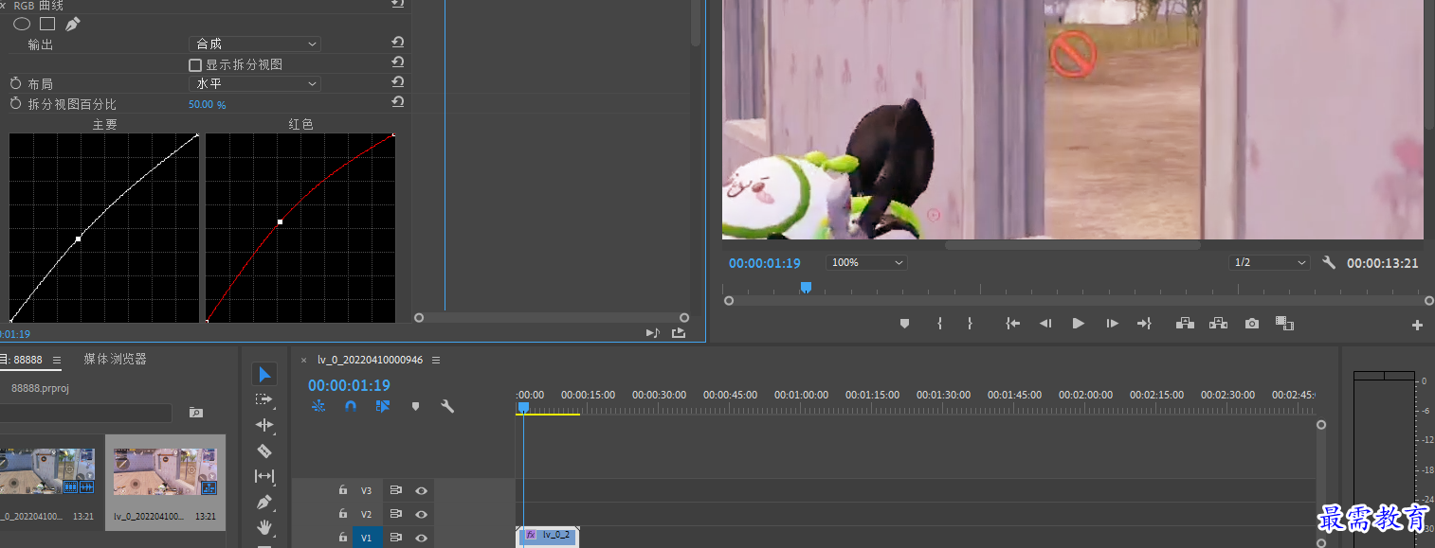Click the 50.00 % split view value
Image resolution: width=1435 pixels, height=548 pixels.
click(x=207, y=105)
